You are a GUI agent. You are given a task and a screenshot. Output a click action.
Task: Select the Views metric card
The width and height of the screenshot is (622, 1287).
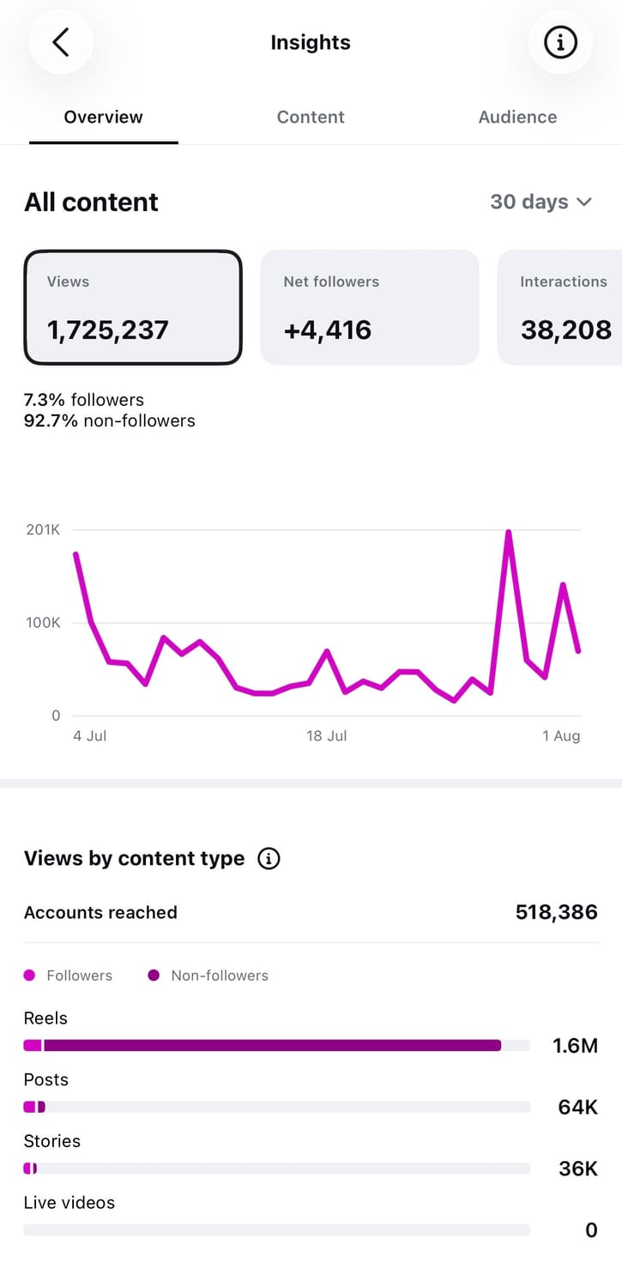(133, 307)
